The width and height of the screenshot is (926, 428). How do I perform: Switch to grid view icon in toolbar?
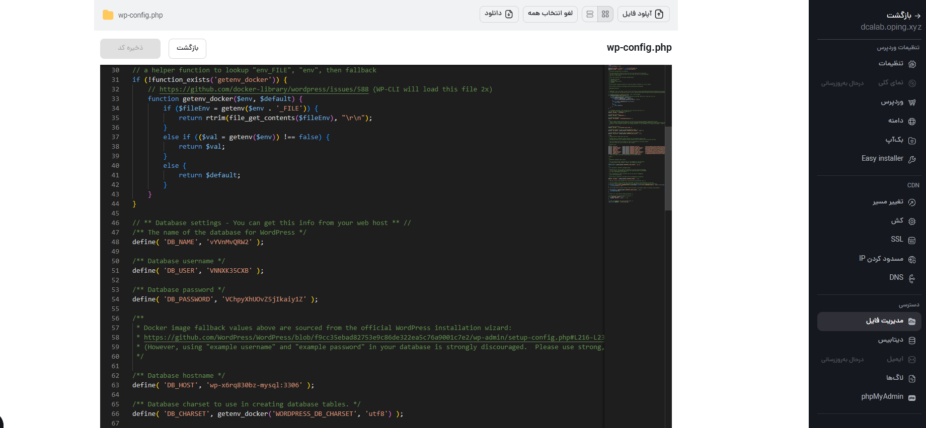click(x=605, y=14)
